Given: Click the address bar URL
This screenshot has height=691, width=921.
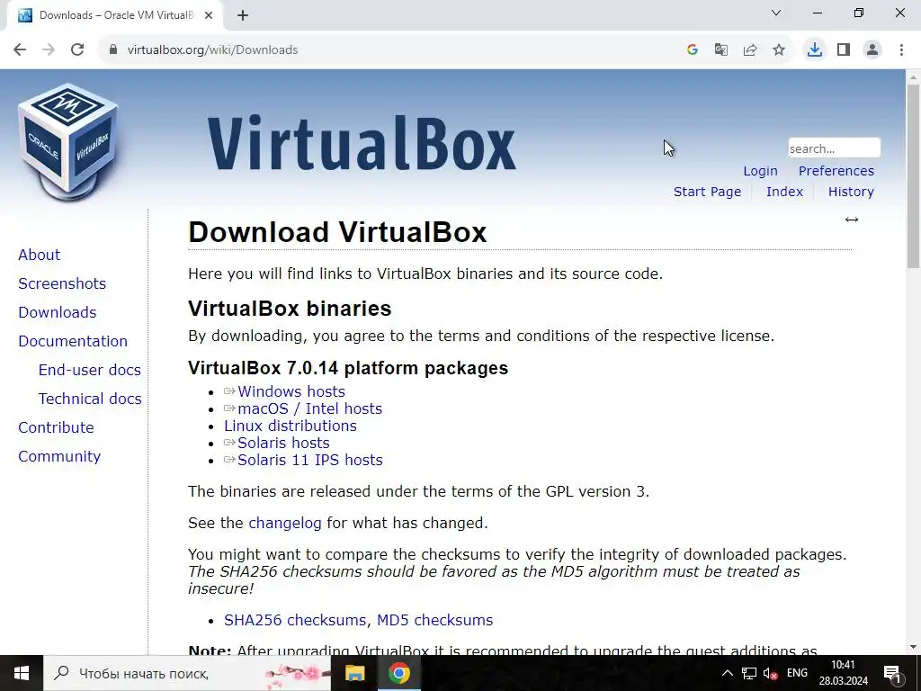Looking at the screenshot, I should pos(212,50).
